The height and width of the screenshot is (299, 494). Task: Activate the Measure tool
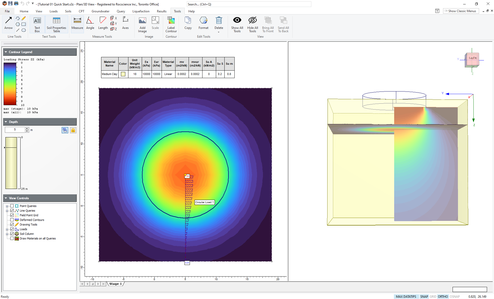77,23
